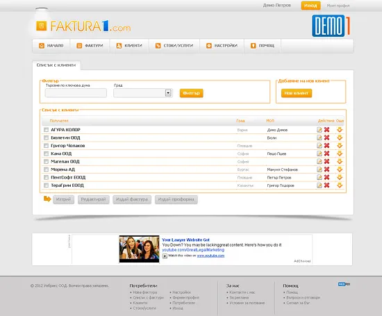Delete Бюлетин ООД with the red X
382x316 pixels.
[x=326, y=138]
